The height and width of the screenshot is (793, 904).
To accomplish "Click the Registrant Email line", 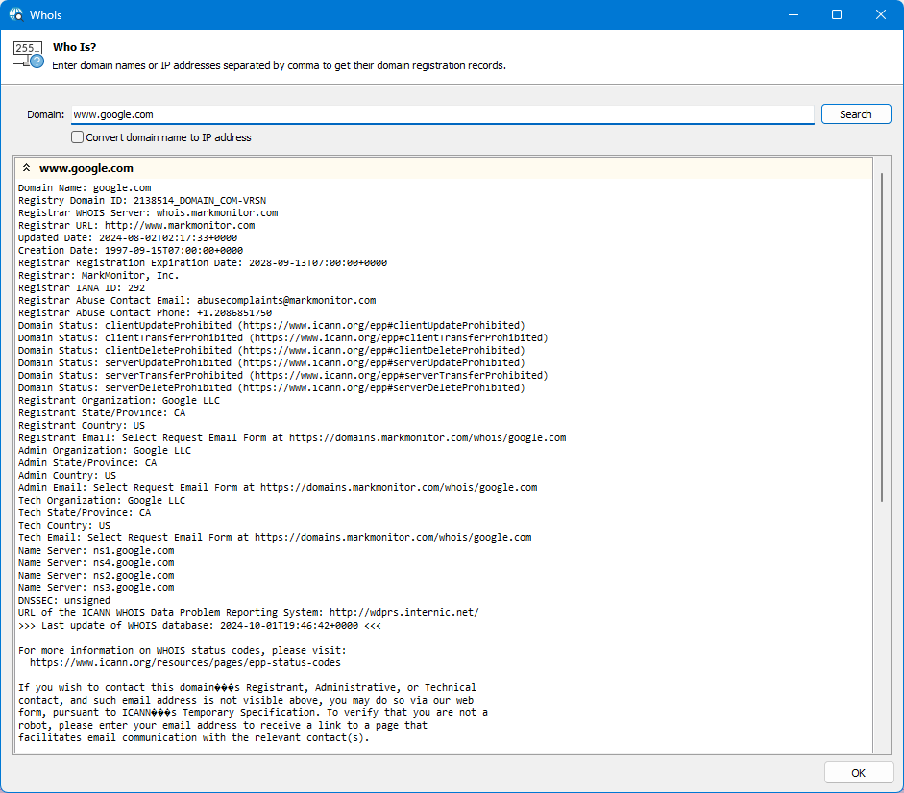I will click(292, 437).
